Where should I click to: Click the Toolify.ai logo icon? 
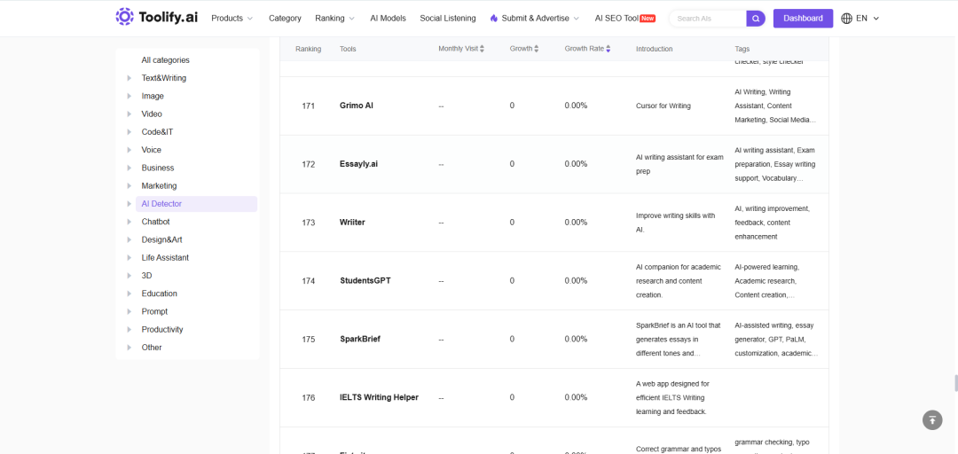click(125, 17)
